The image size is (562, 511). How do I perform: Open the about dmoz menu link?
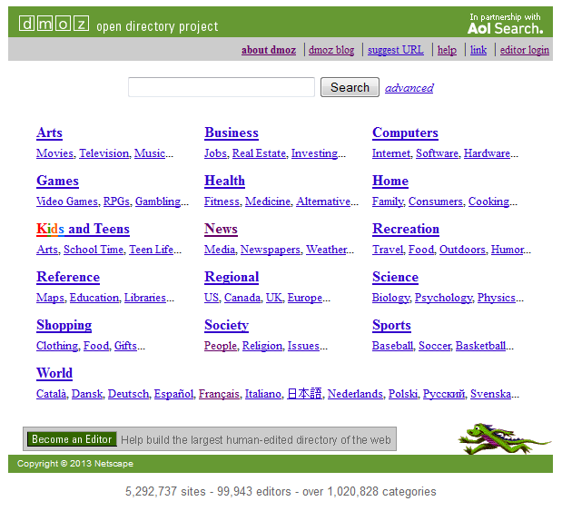269,50
